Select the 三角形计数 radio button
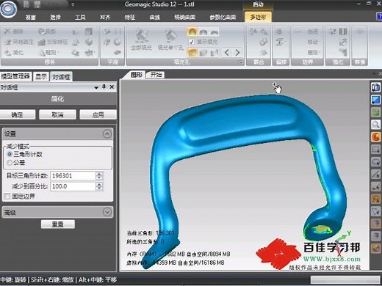The image size is (382, 286). point(10,154)
